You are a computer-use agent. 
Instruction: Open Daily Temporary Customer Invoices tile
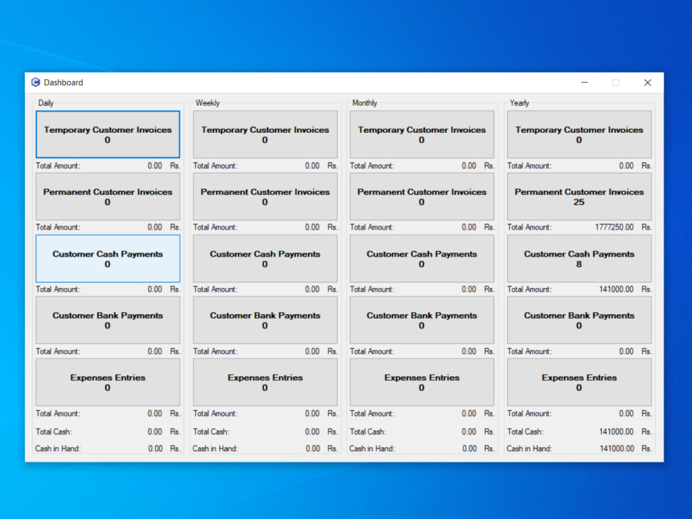click(x=108, y=134)
